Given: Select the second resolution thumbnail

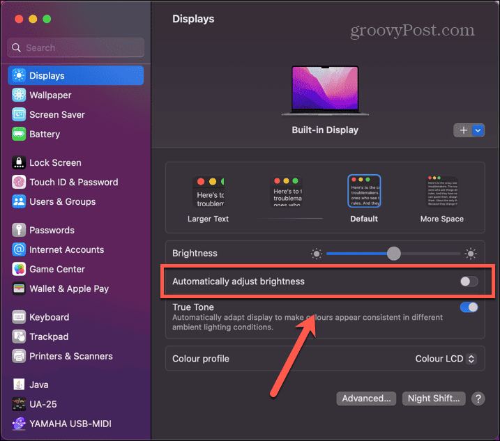Looking at the screenshot, I should click(287, 191).
